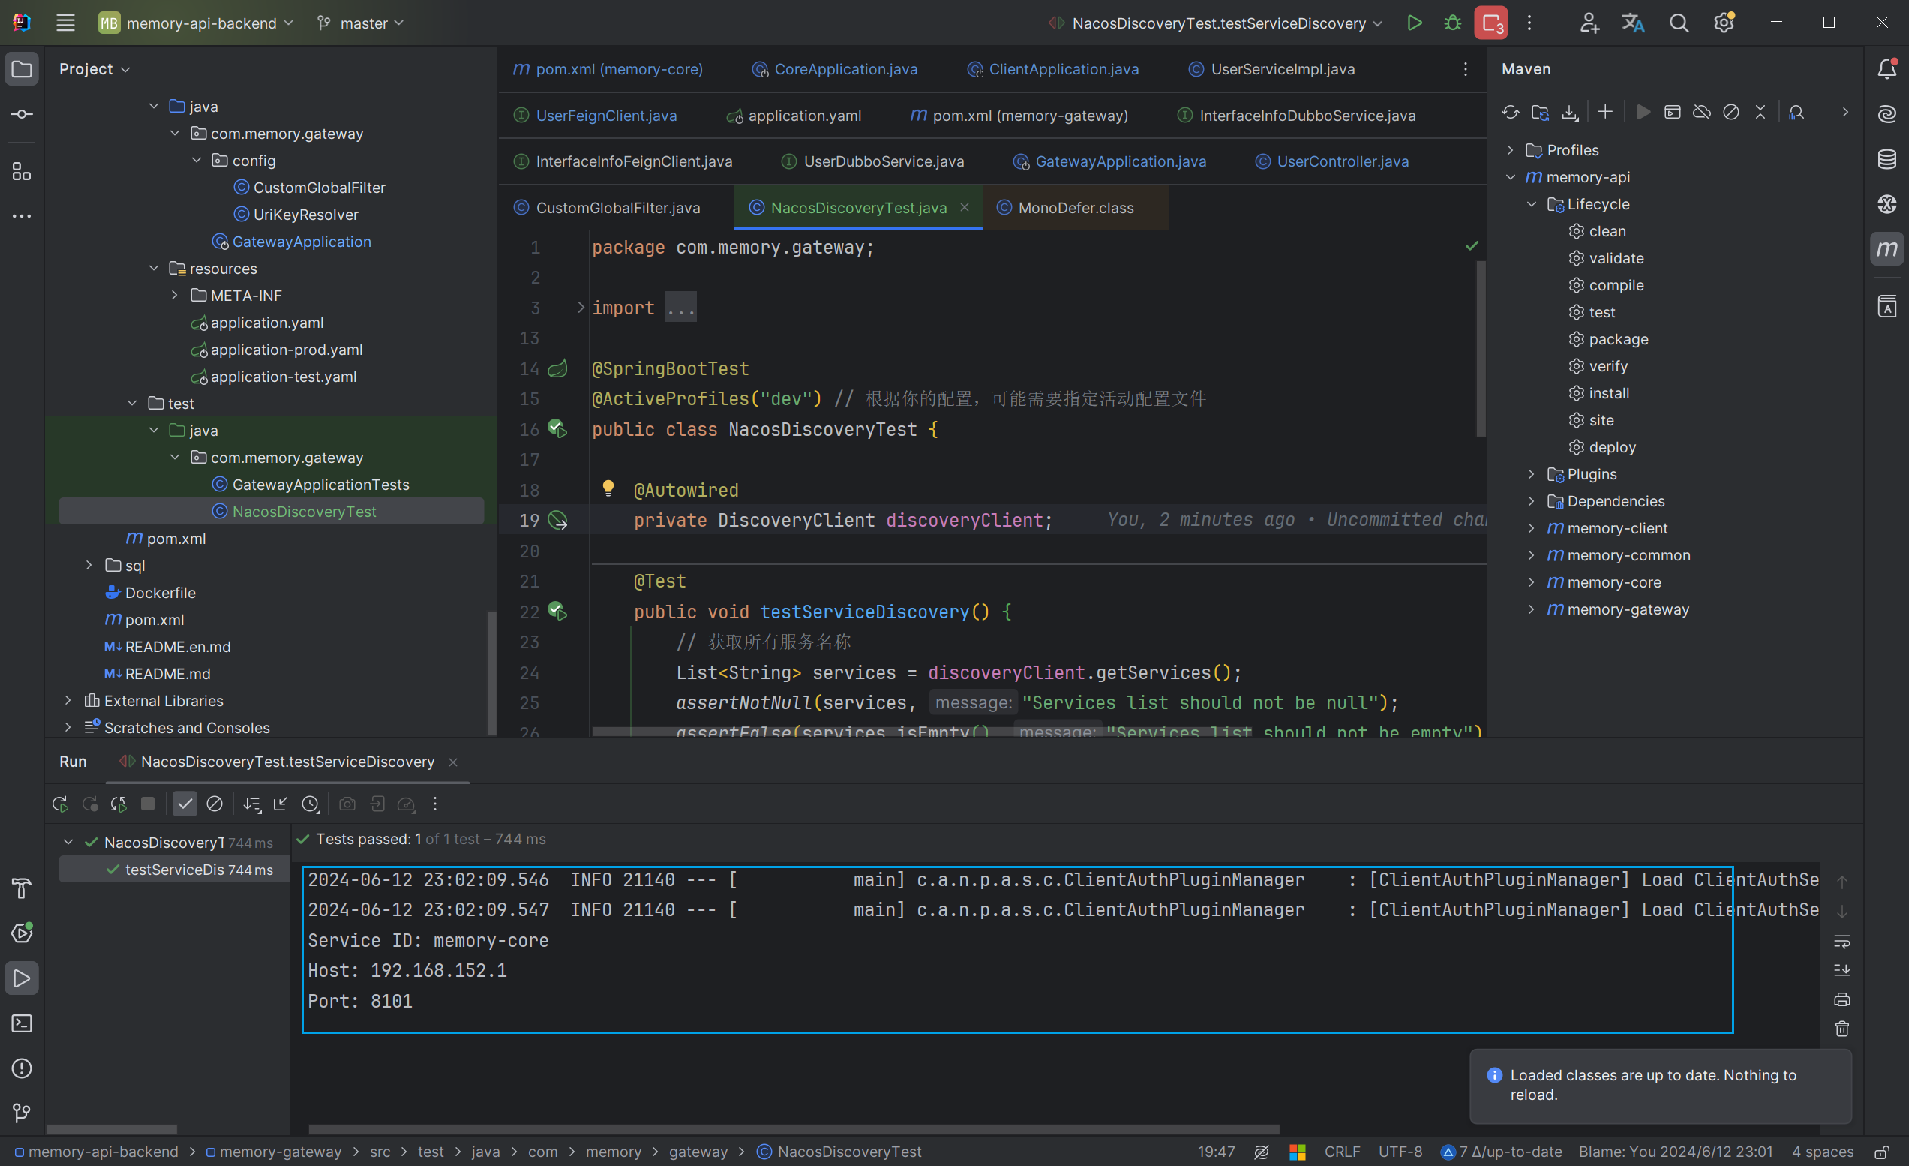
Task: Open memory-api-backend project dropdown
Action: pos(196,23)
